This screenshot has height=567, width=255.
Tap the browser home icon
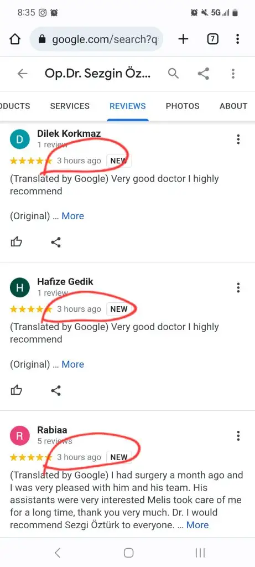(15, 39)
